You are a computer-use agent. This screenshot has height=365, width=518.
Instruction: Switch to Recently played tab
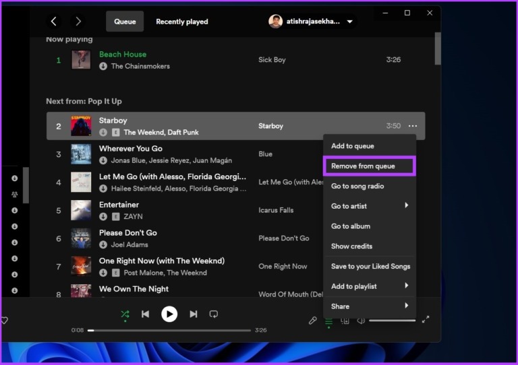tap(182, 22)
